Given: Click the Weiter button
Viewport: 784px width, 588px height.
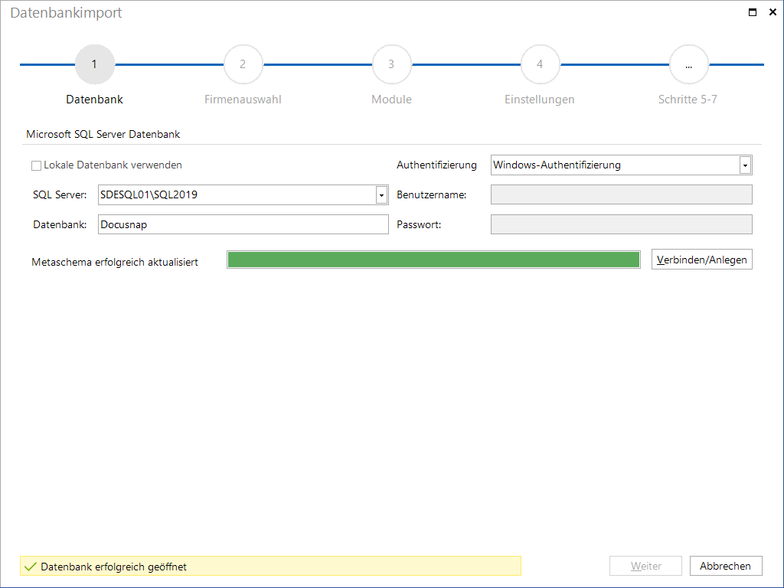Looking at the screenshot, I should (645, 566).
